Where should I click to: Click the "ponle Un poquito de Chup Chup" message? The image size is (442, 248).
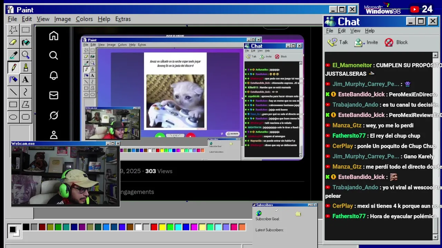click(x=397, y=146)
